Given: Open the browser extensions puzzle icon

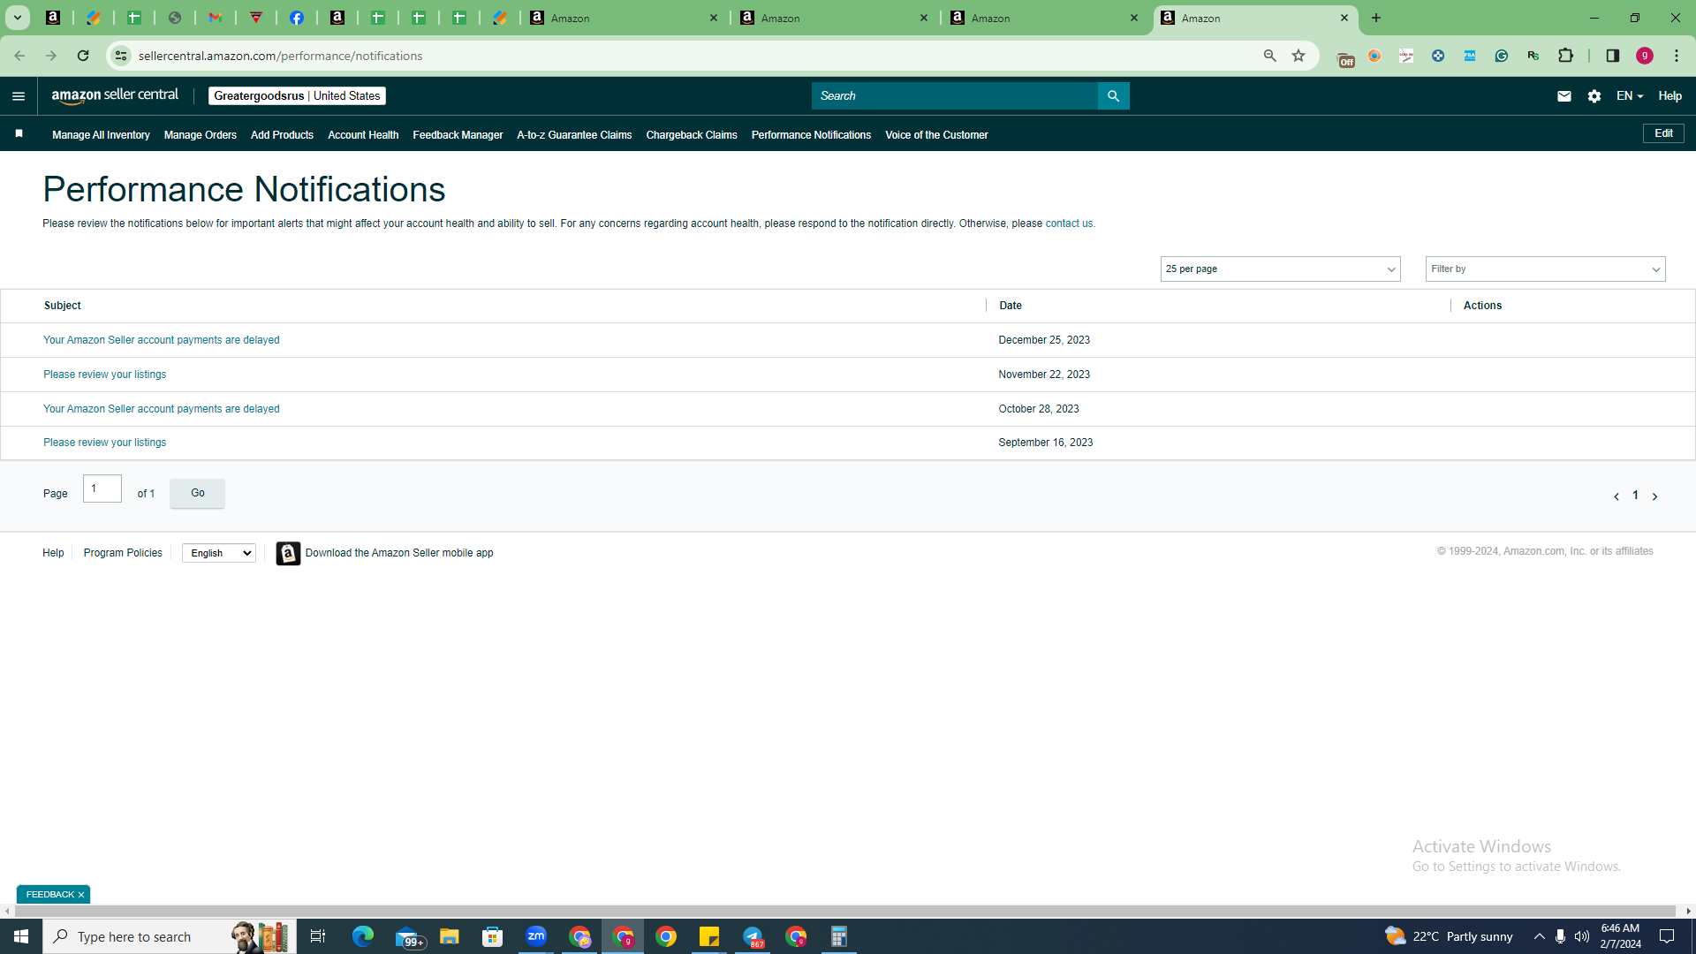Looking at the screenshot, I should [x=1565, y=56].
